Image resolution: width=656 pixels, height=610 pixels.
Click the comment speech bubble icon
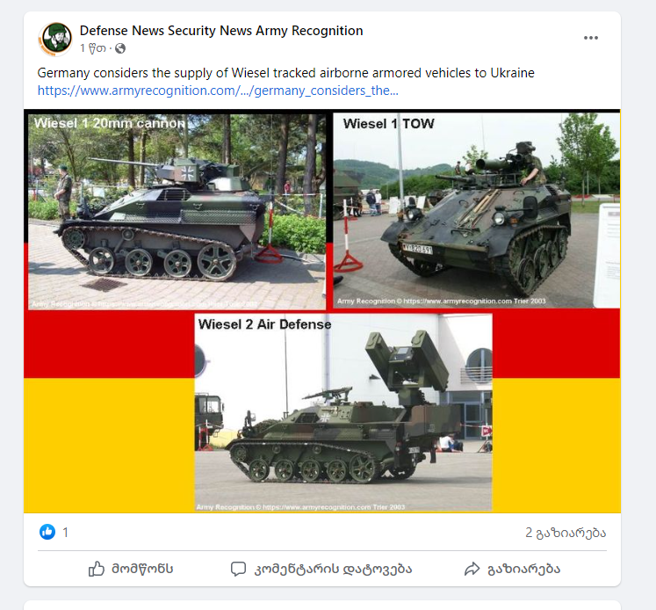point(238,569)
